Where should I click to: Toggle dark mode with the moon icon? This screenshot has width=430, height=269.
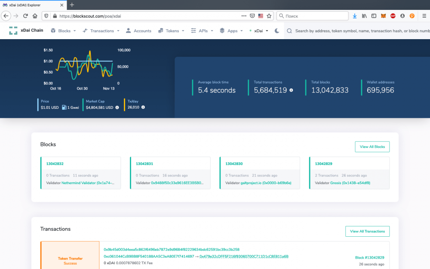coord(277,31)
